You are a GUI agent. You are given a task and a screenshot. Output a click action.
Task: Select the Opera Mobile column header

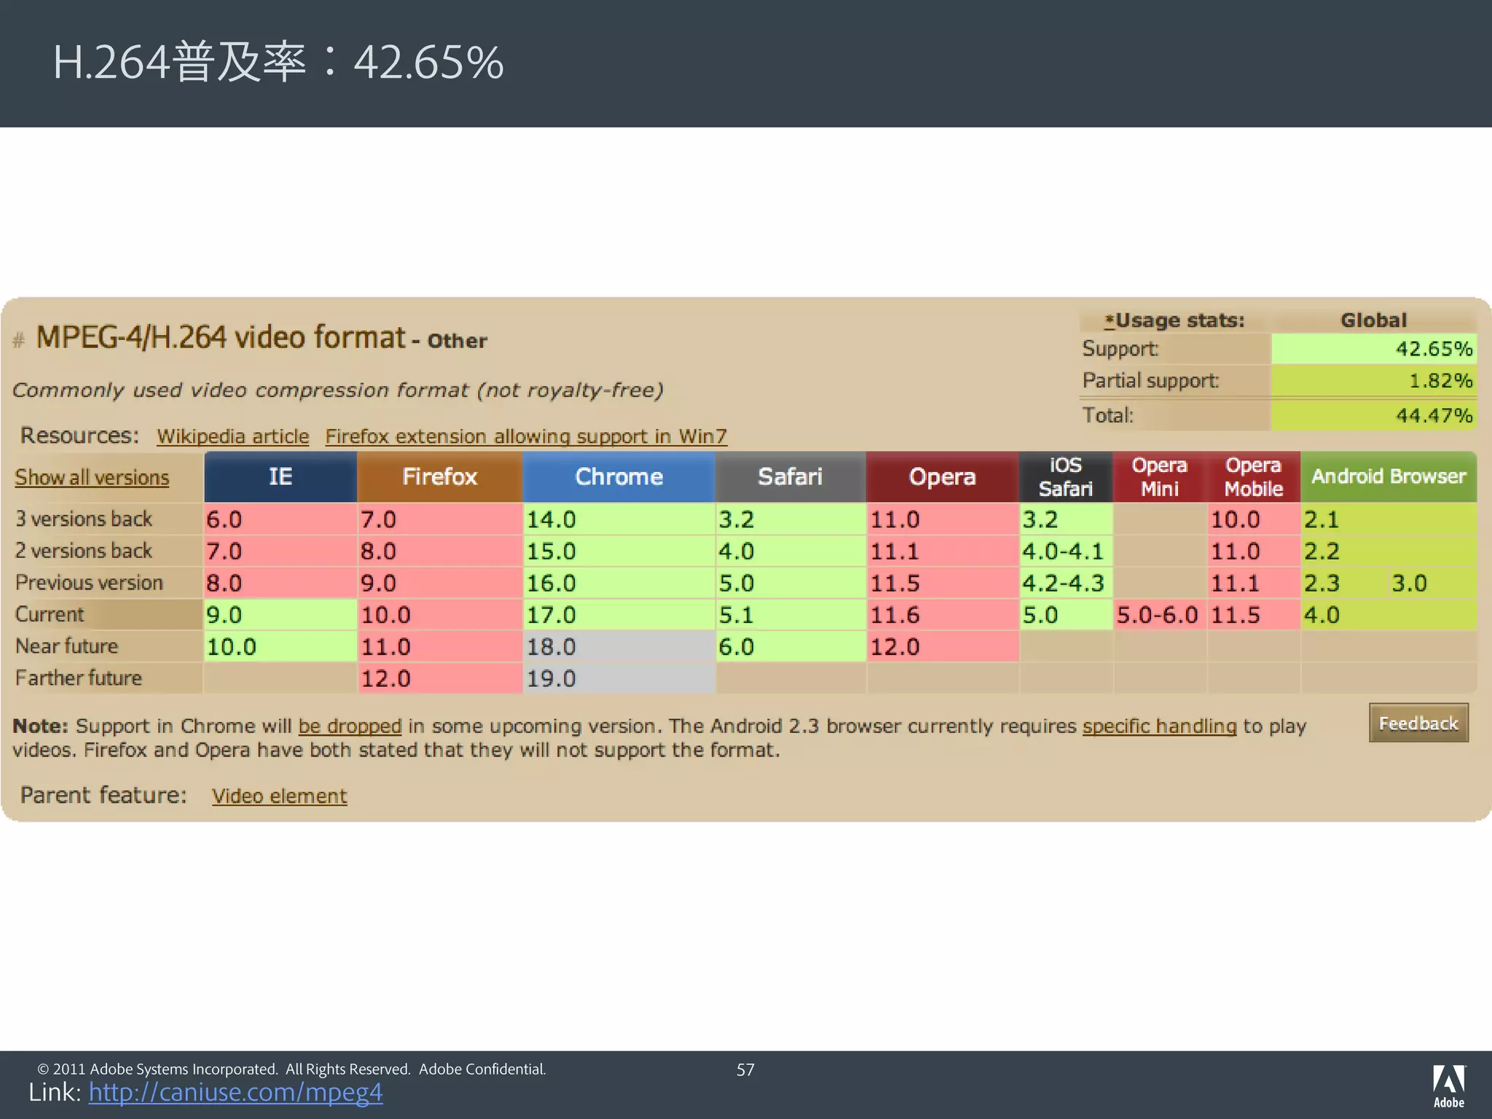point(1254,476)
